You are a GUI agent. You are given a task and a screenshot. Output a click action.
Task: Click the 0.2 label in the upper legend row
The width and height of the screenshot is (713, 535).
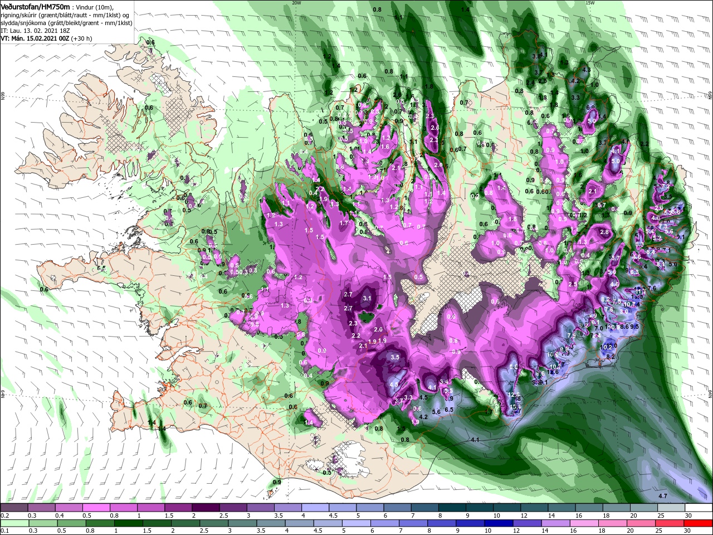coord(4,515)
